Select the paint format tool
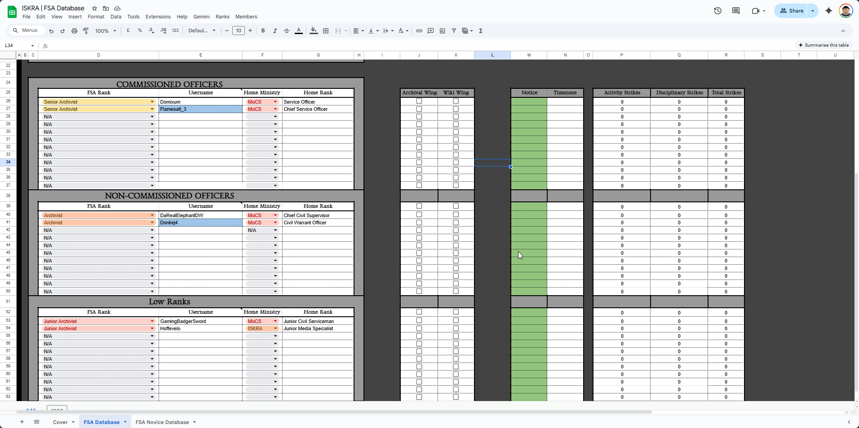859x428 pixels. coord(86,31)
